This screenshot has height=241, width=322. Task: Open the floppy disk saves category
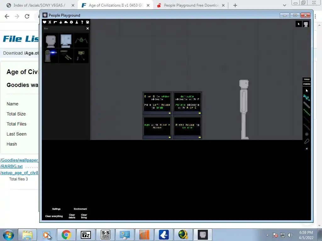click(87, 22)
